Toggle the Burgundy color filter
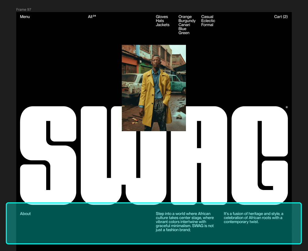Image resolution: width=308 pixels, height=251 pixels. [x=187, y=21]
